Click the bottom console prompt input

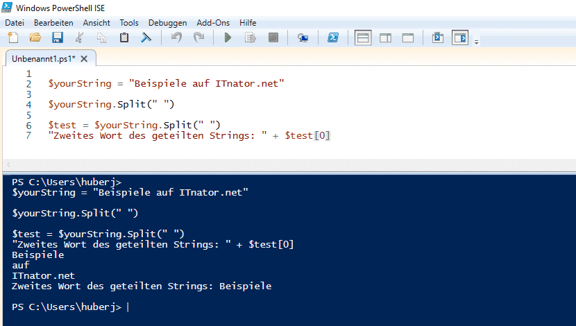(128, 307)
